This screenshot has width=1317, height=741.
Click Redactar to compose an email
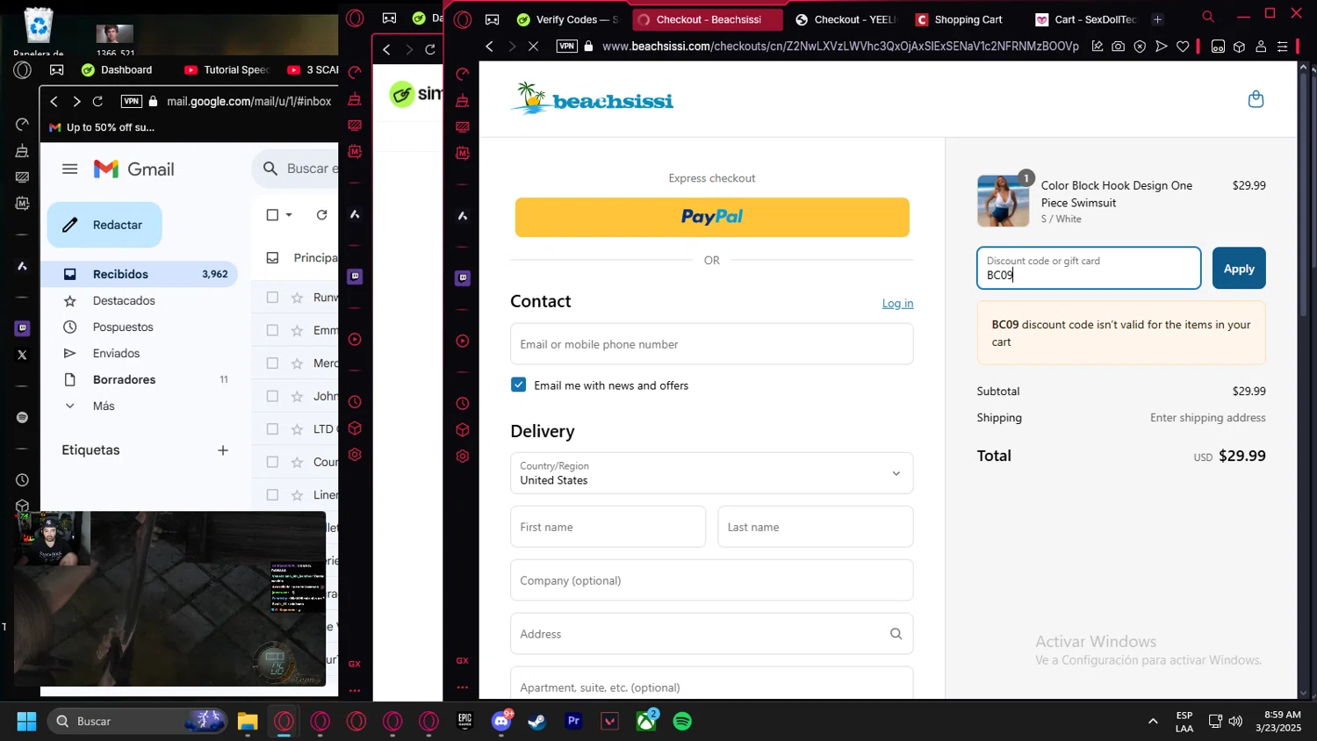104,225
